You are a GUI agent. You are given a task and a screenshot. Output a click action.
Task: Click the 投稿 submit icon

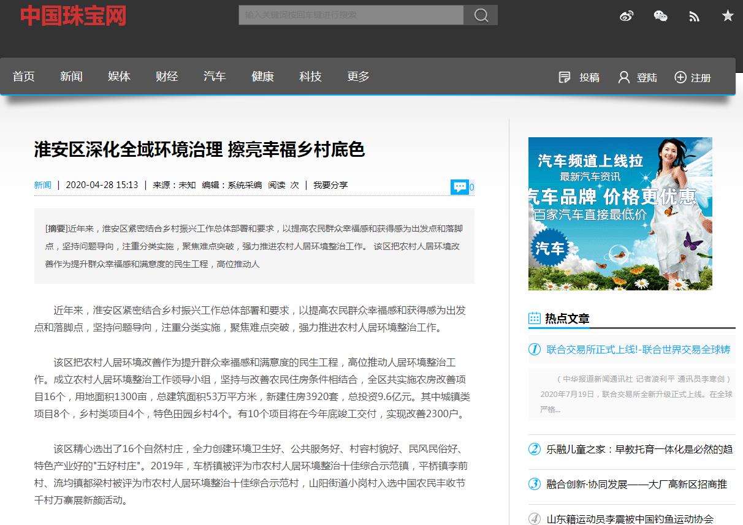click(x=565, y=77)
